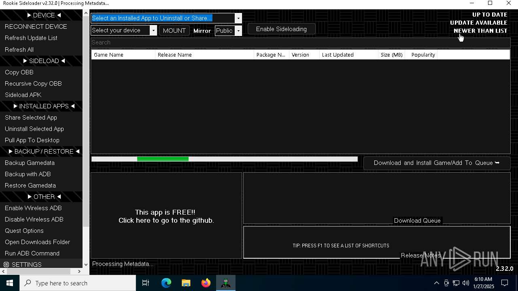
Task: Sort by Size (MB) column
Action: coord(391,55)
